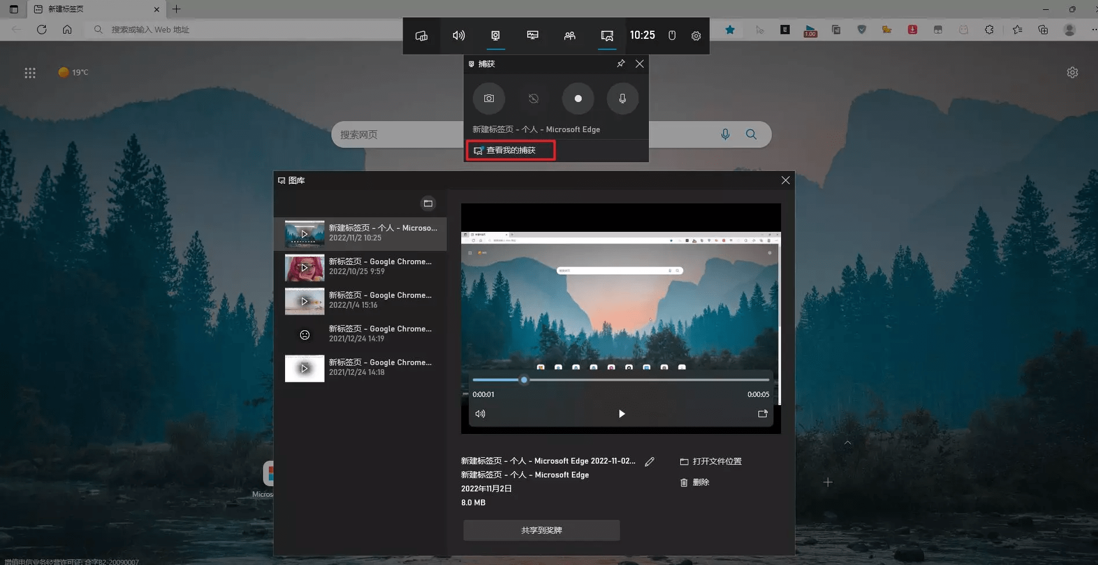Select the capture dated 2021/12/24 14:18
Screen dimensions: 1098x565
point(360,368)
